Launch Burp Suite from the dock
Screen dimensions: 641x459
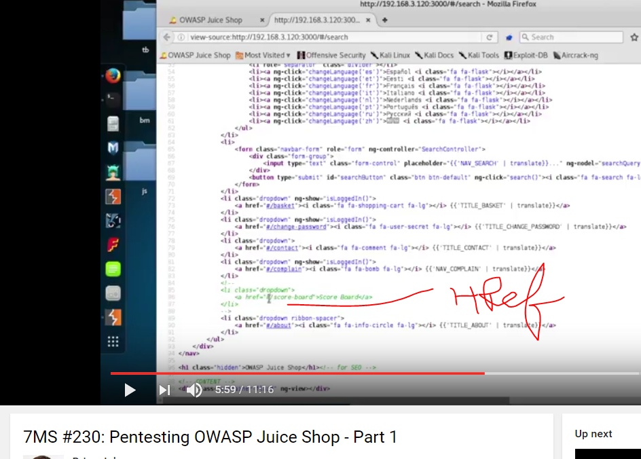[113, 197]
